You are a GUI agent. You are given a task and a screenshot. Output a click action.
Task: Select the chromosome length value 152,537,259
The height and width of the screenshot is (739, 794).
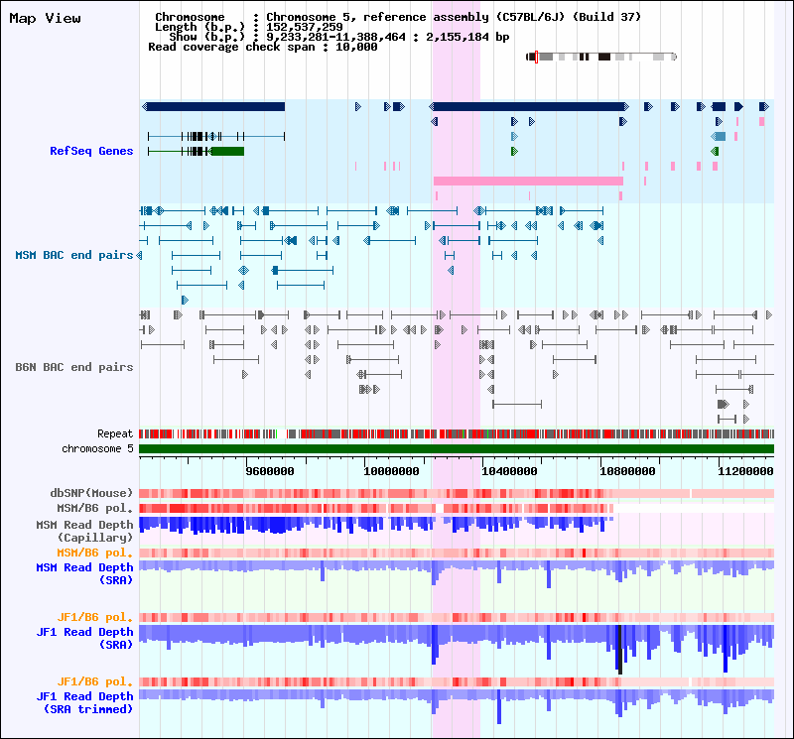click(x=305, y=27)
